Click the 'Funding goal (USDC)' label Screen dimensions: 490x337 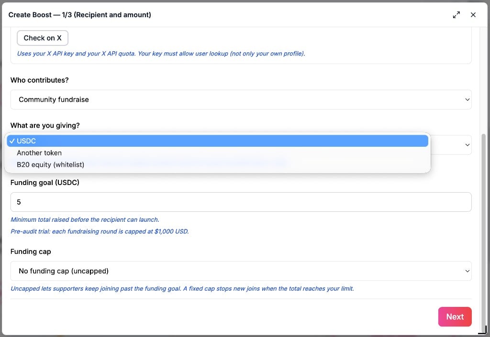45,183
